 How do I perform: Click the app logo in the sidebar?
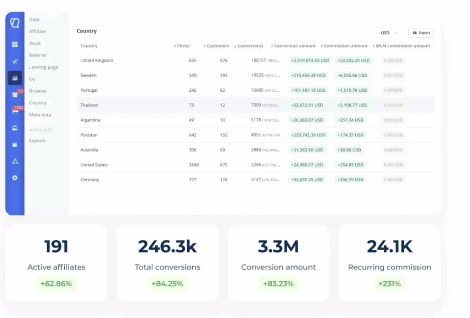tap(15, 23)
